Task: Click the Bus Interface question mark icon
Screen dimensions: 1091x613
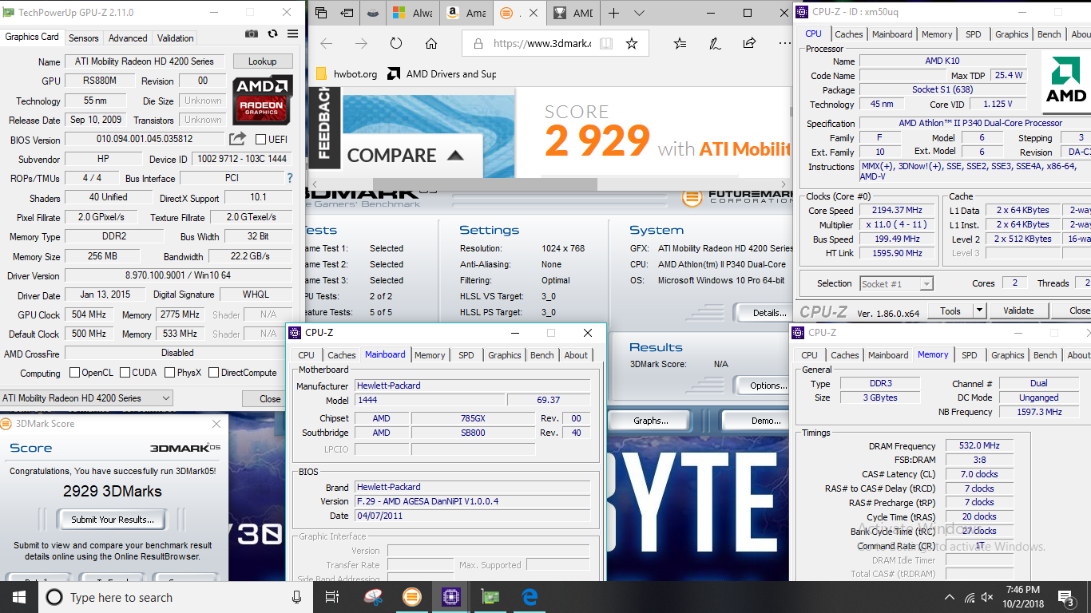Action: click(290, 178)
